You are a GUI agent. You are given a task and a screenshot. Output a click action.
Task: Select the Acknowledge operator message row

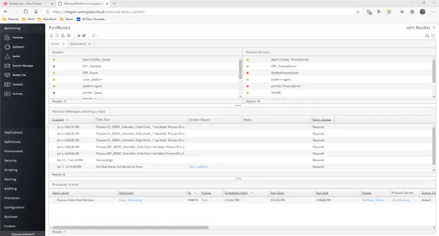pos(241,160)
